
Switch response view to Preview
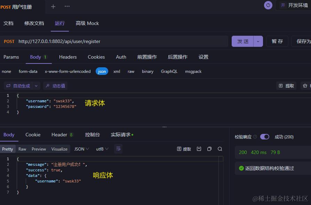[x=39, y=149]
